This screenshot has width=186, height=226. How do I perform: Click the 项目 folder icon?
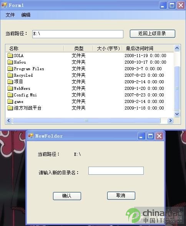[x=10, y=82]
